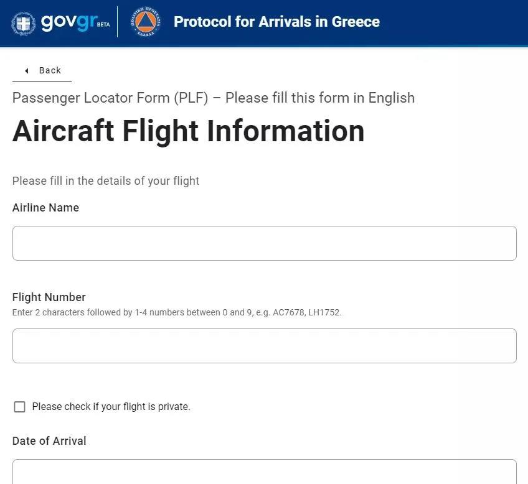Click the 'Please fill in the details' instruction text
This screenshot has width=528, height=484.
(x=106, y=181)
